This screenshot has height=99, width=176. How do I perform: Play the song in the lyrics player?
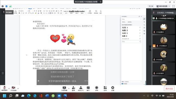[39, 81]
